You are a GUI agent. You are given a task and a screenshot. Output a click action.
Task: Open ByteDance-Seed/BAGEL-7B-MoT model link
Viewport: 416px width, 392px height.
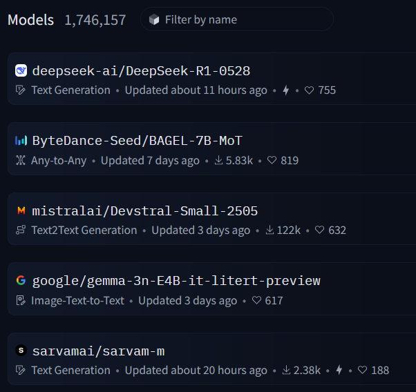(x=137, y=141)
